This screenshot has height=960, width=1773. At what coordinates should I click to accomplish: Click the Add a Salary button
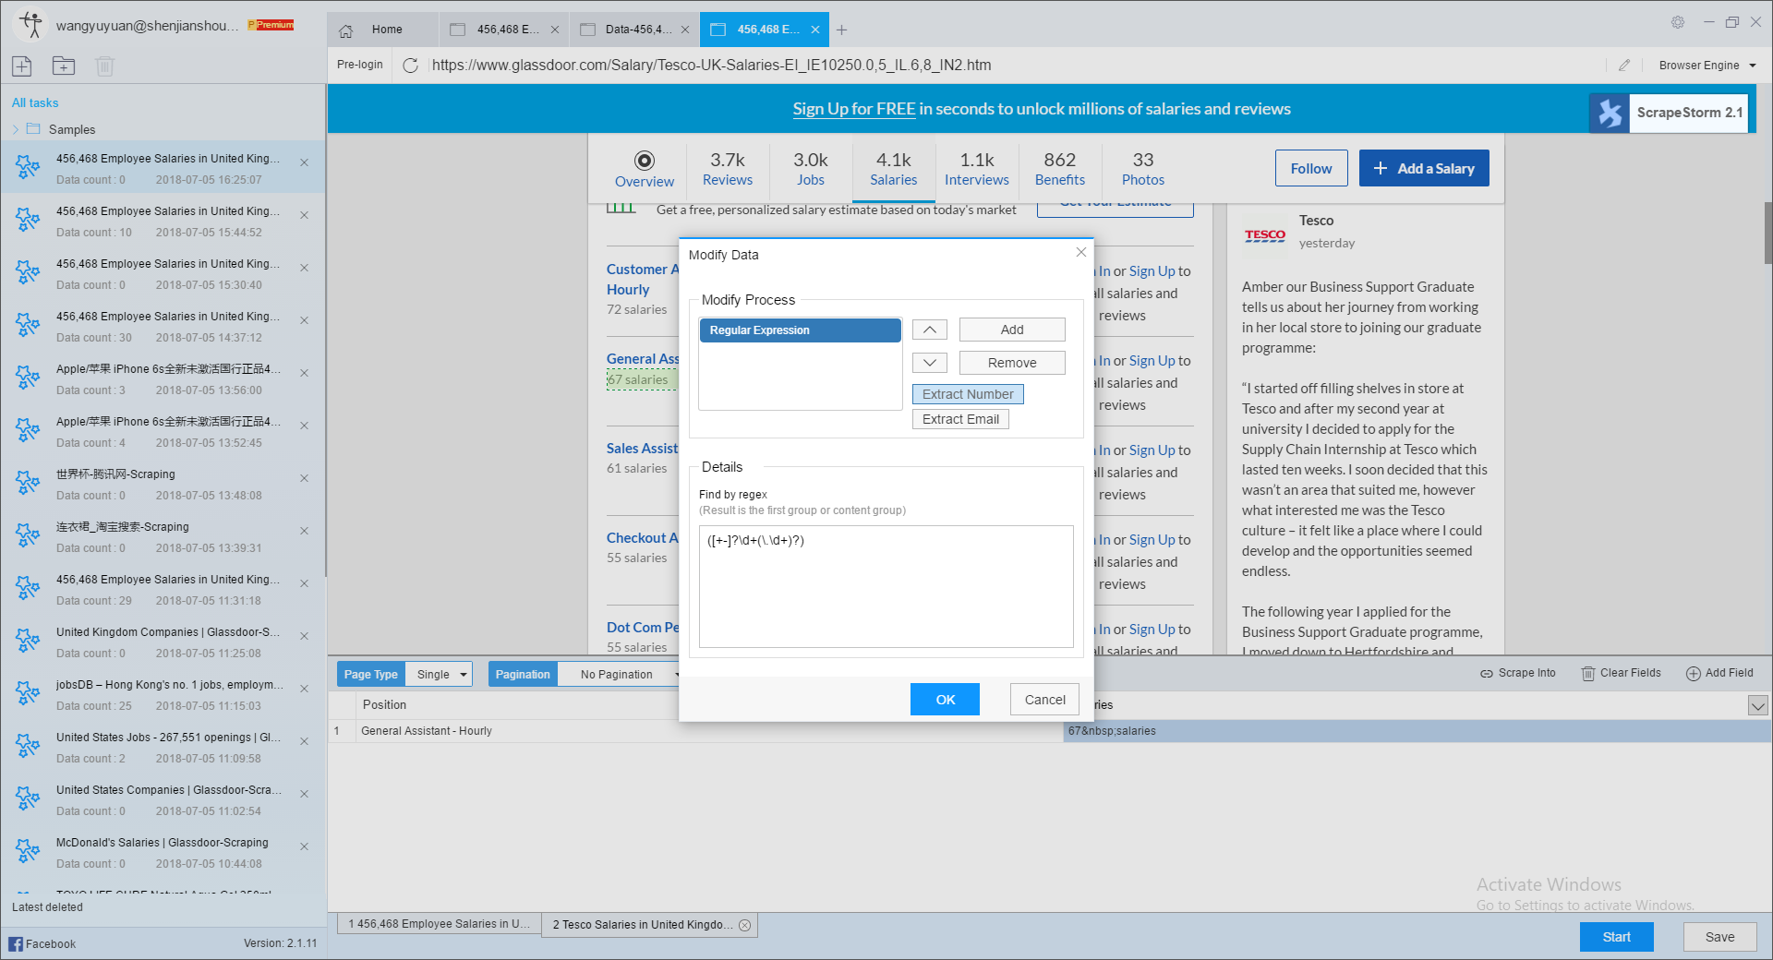1424,168
